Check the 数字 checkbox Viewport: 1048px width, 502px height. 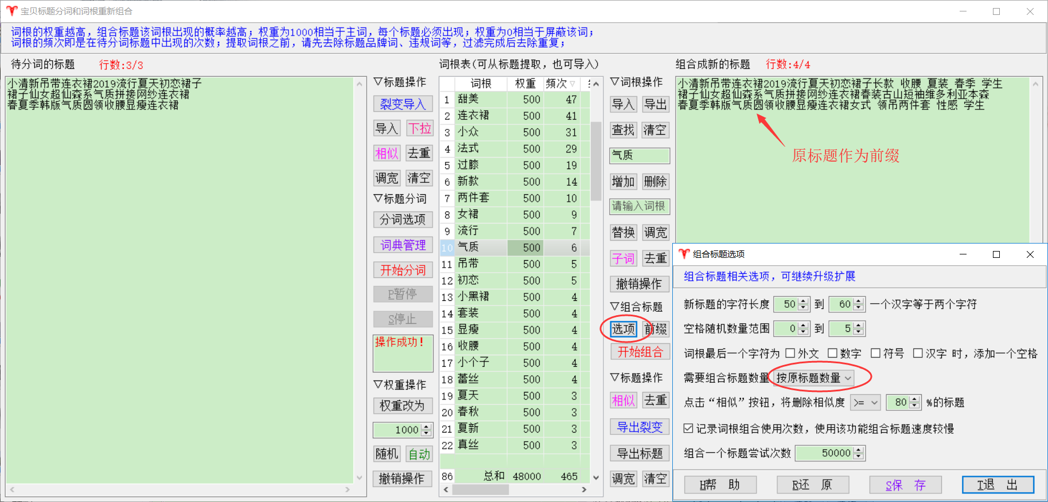click(x=833, y=353)
